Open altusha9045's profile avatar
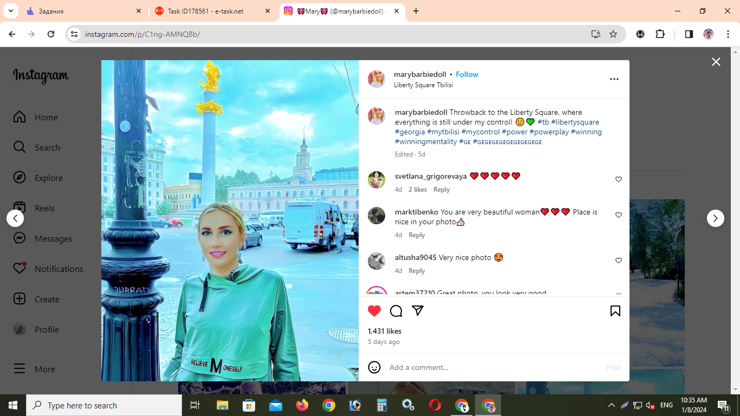The width and height of the screenshot is (740, 416). coord(377,261)
